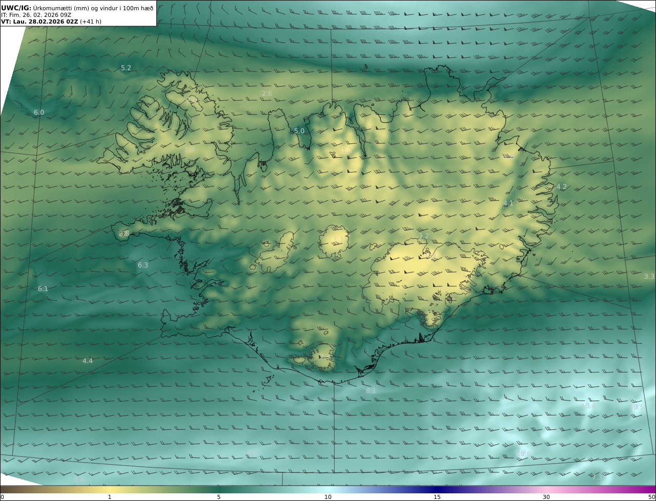The width and height of the screenshot is (656, 501).
Task: Click the "8.1" value label south of the coast
Action: (x=371, y=390)
